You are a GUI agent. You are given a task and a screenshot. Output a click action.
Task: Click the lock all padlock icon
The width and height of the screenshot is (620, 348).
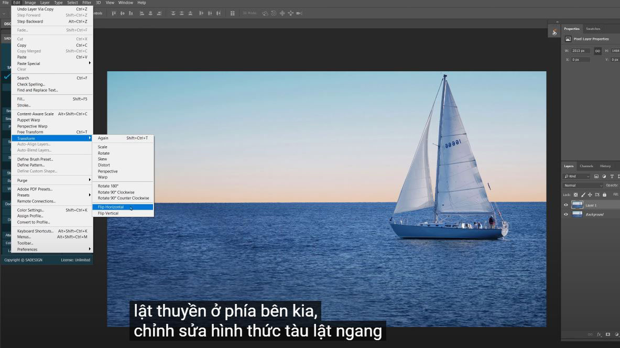pos(604,194)
